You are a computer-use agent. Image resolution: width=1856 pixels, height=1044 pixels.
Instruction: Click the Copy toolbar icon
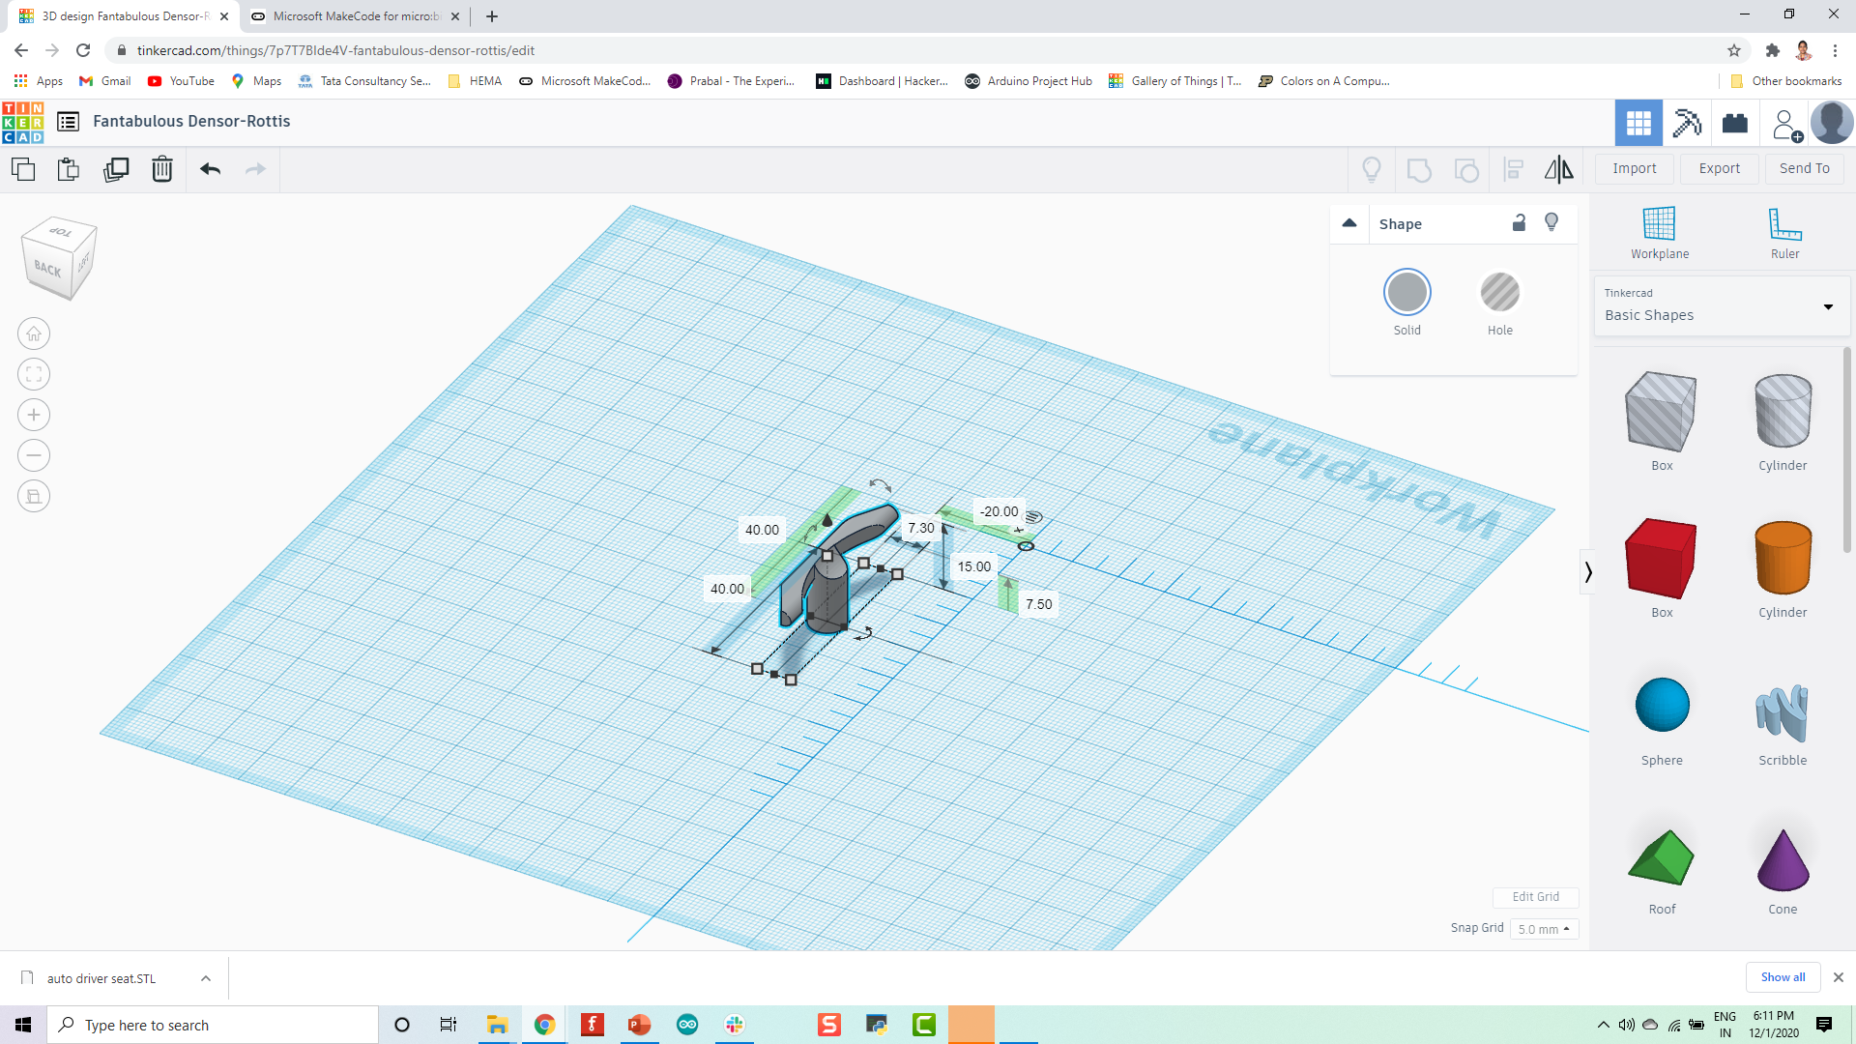pyautogui.click(x=23, y=169)
